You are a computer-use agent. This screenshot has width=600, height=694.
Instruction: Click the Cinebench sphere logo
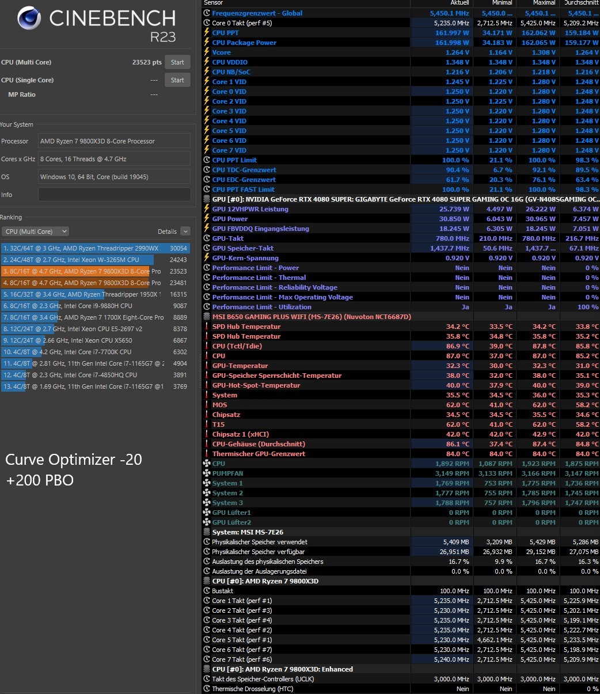pyautogui.click(x=29, y=18)
